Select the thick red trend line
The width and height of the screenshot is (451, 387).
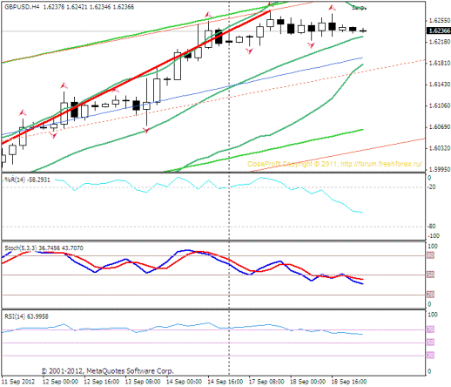click(x=137, y=77)
